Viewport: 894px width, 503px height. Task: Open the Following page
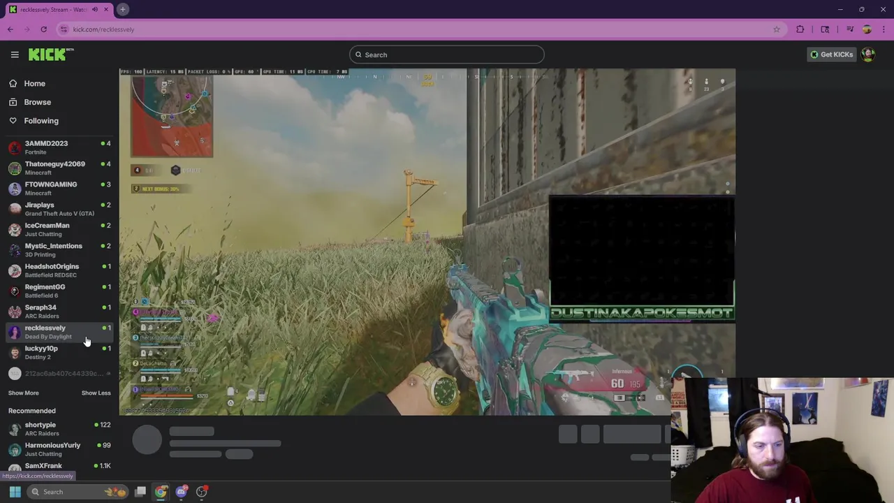click(41, 121)
